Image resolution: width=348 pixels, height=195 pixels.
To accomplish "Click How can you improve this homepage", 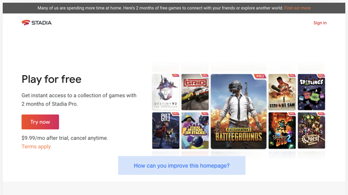I will point(182,165).
